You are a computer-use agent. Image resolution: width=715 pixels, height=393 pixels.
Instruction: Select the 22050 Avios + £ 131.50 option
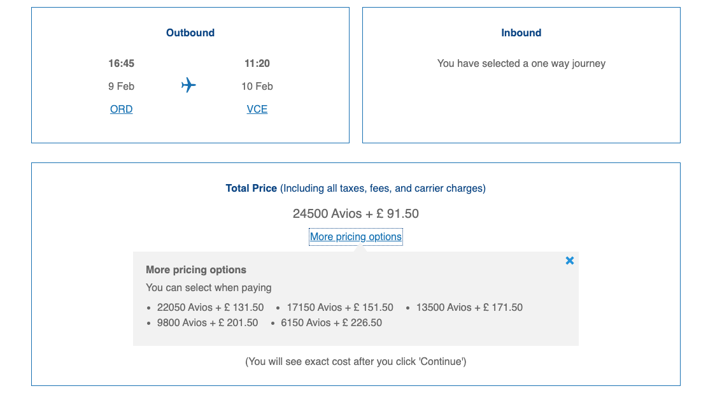210,307
